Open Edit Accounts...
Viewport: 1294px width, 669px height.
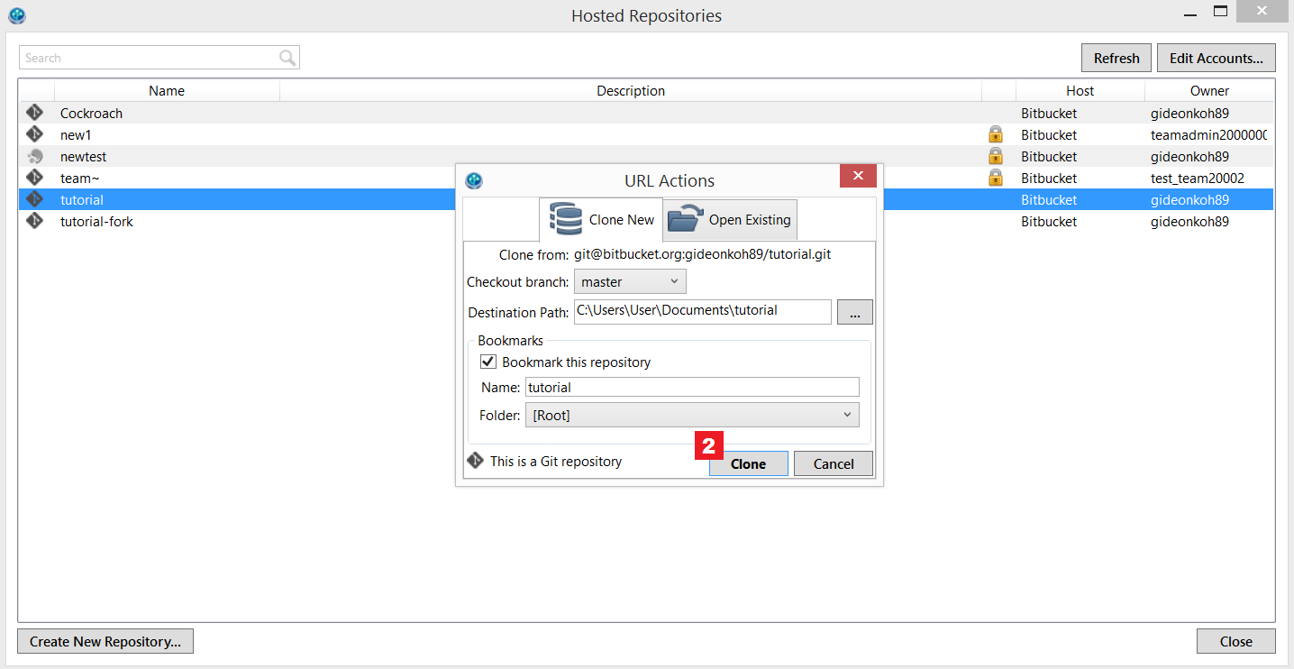[1217, 58]
